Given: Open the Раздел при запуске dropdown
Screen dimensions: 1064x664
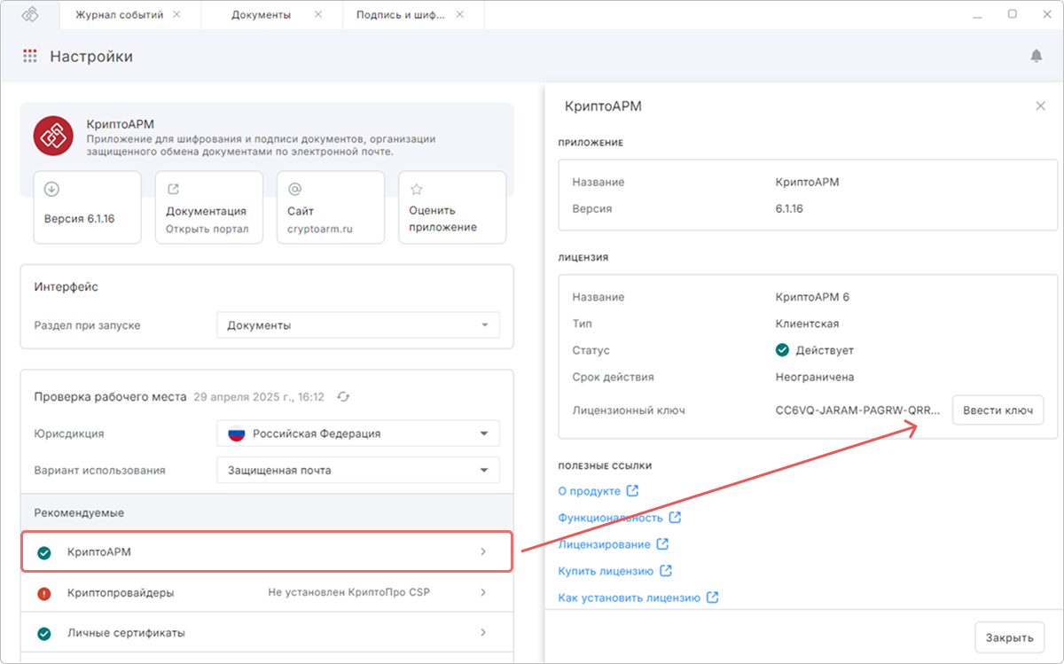Looking at the screenshot, I should pyautogui.click(x=358, y=325).
